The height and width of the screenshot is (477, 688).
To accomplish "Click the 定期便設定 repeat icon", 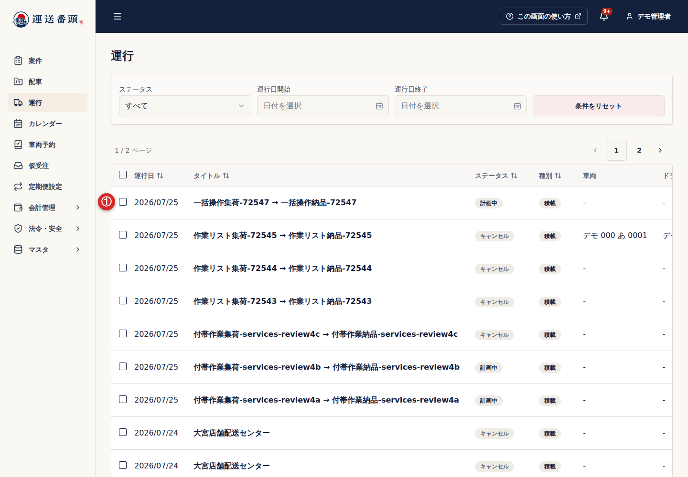I will point(18,187).
